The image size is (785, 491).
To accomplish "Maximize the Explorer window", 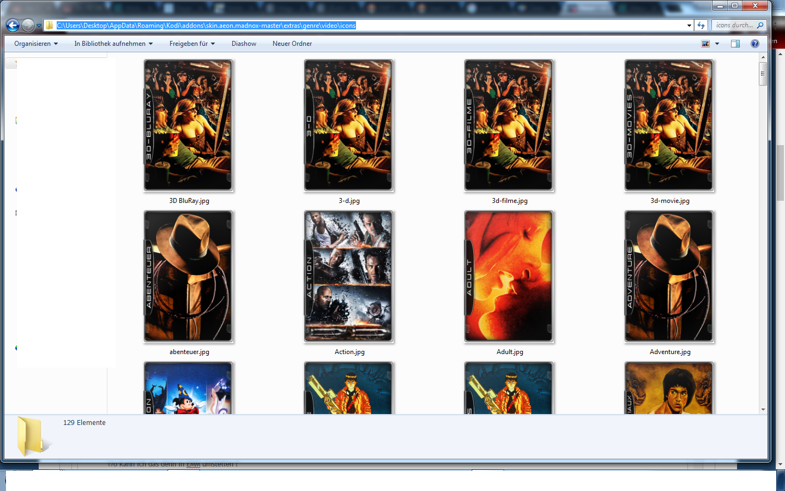I will [x=735, y=5].
